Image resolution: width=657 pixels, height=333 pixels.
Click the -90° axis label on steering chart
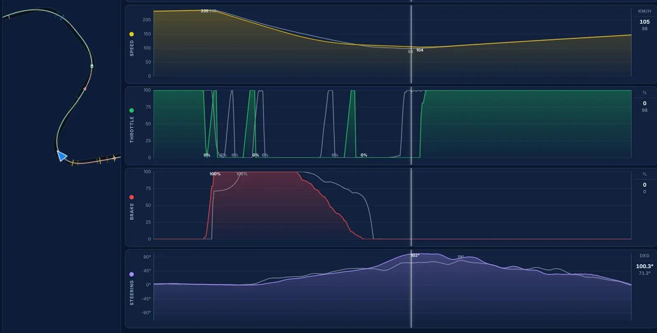(x=146, y=312)
